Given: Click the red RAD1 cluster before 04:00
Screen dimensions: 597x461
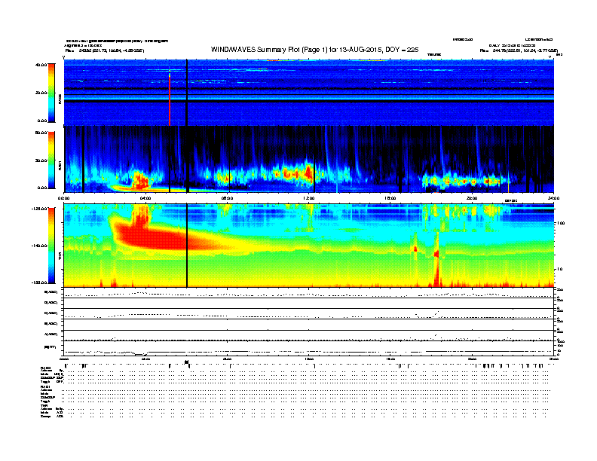Looking at the screenshot, I should 140,180.
